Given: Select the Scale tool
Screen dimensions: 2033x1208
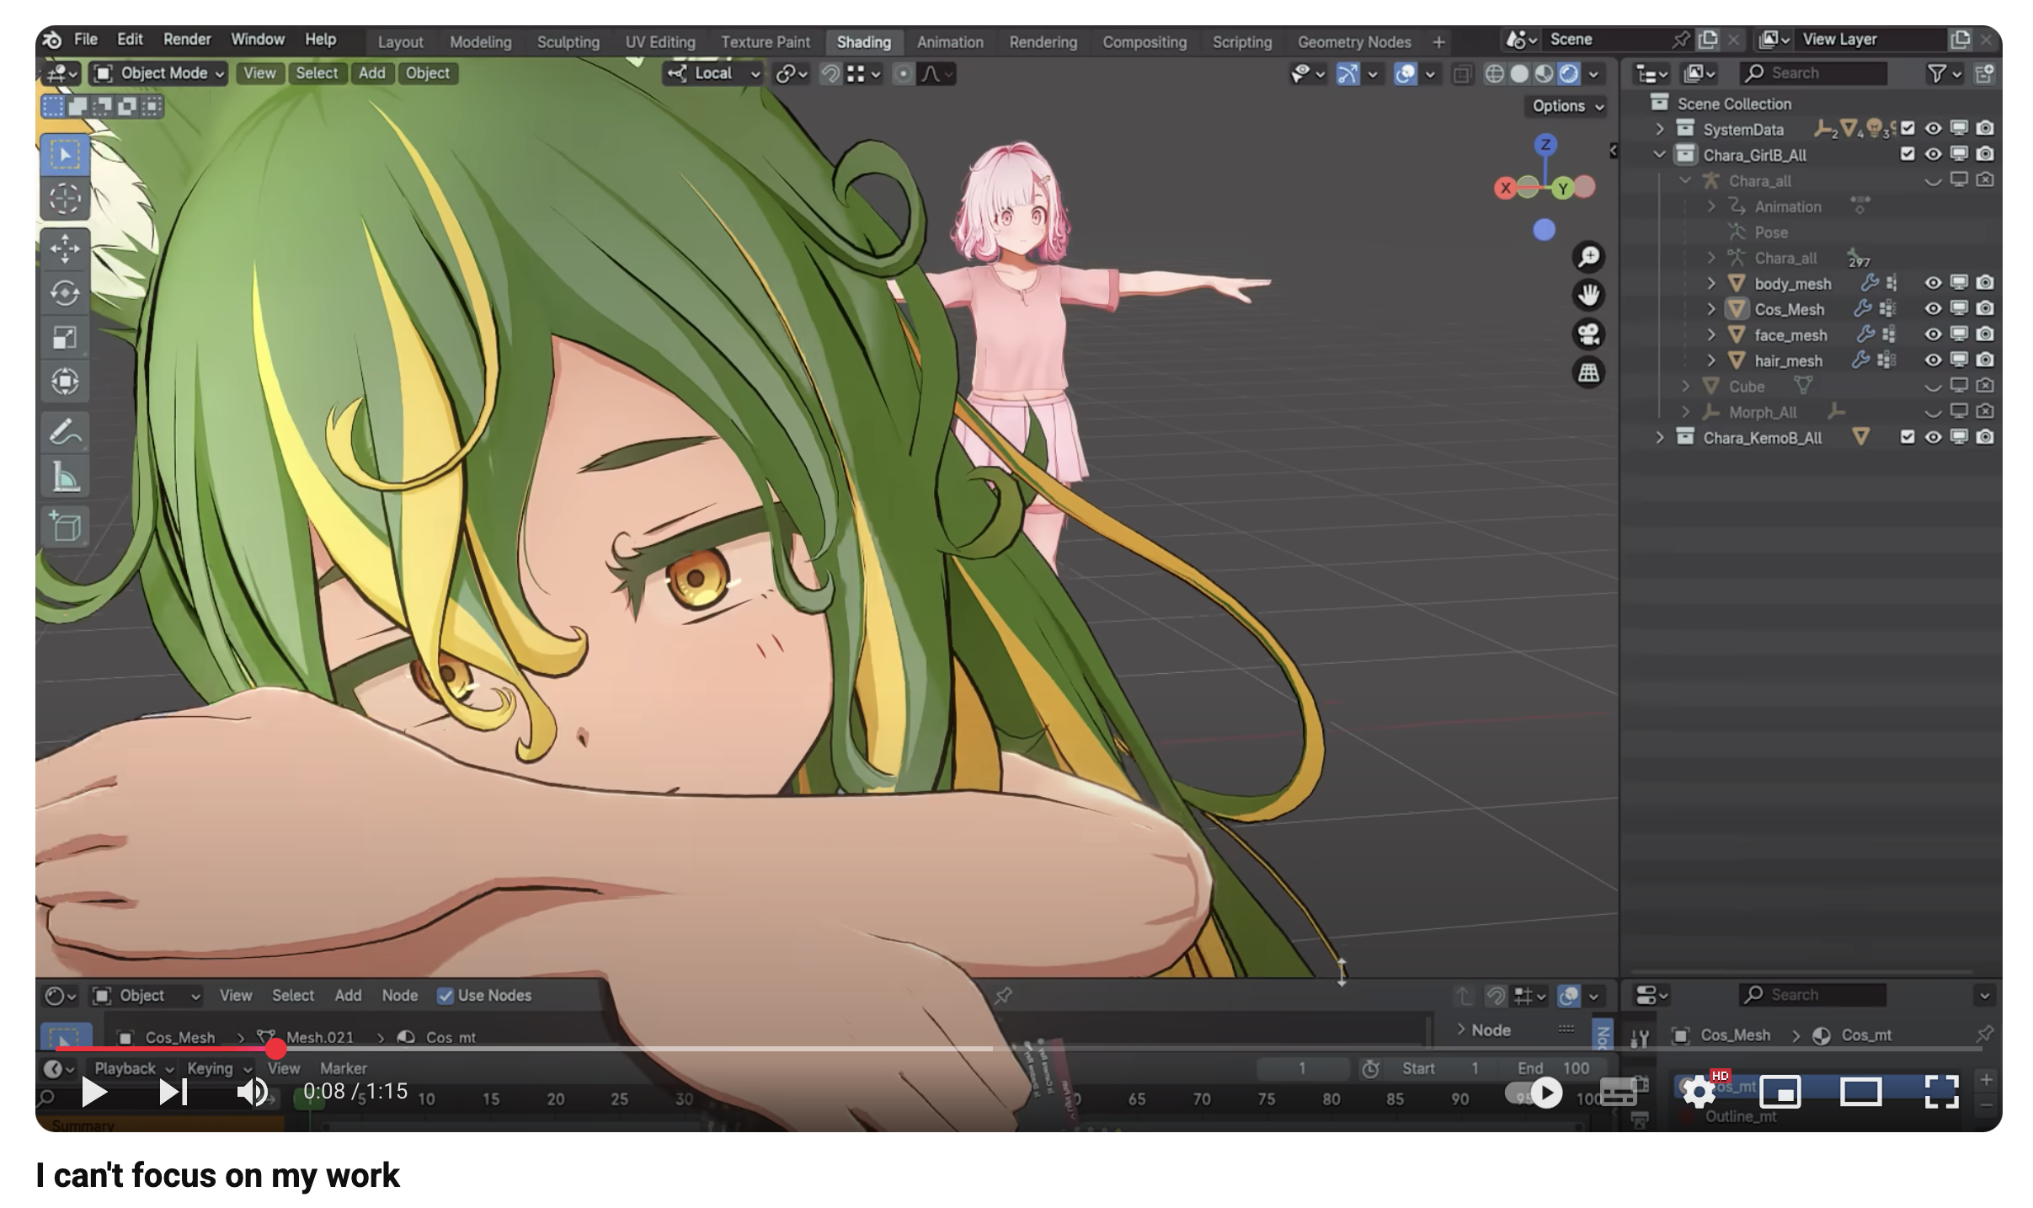Looking at the screenshot, I should pyautogui.click(x=65, y=337).
